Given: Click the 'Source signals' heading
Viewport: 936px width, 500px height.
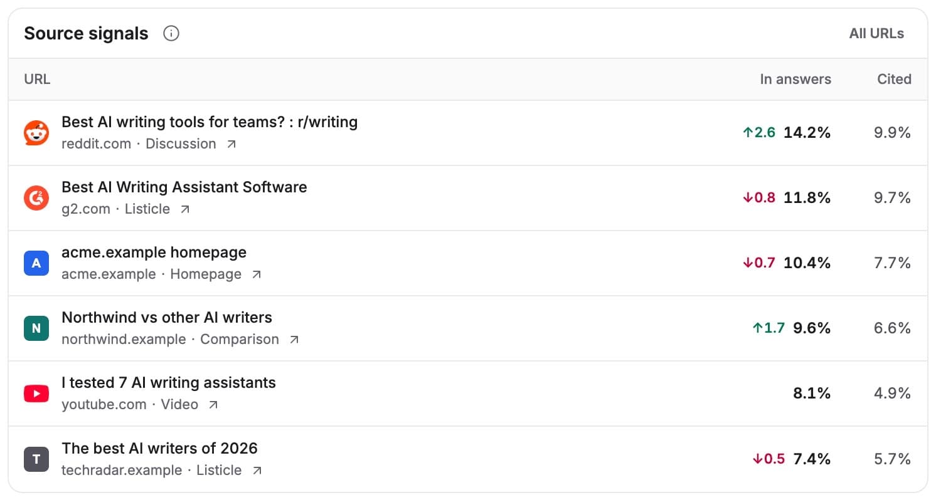Looking at the screenshot, I should click(86, 34).
